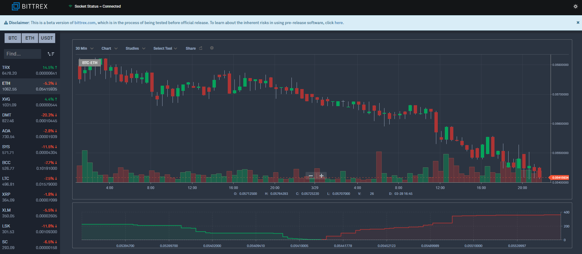Image resolution: width=582 pixels, height=254 pixels.
Task: Open the 30 Min interval dropdown
Action: pyautogui.click(x=84, y=48)
